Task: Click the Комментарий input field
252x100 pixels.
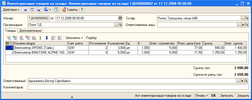Action: coord(138,87)
